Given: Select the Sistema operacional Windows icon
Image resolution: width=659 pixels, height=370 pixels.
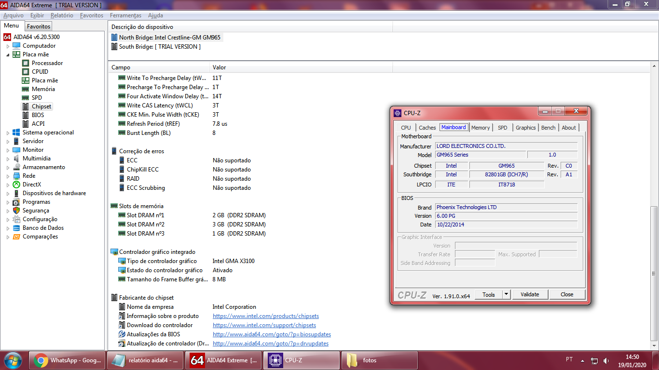Looking at the screenshot, I should [16, 132].
